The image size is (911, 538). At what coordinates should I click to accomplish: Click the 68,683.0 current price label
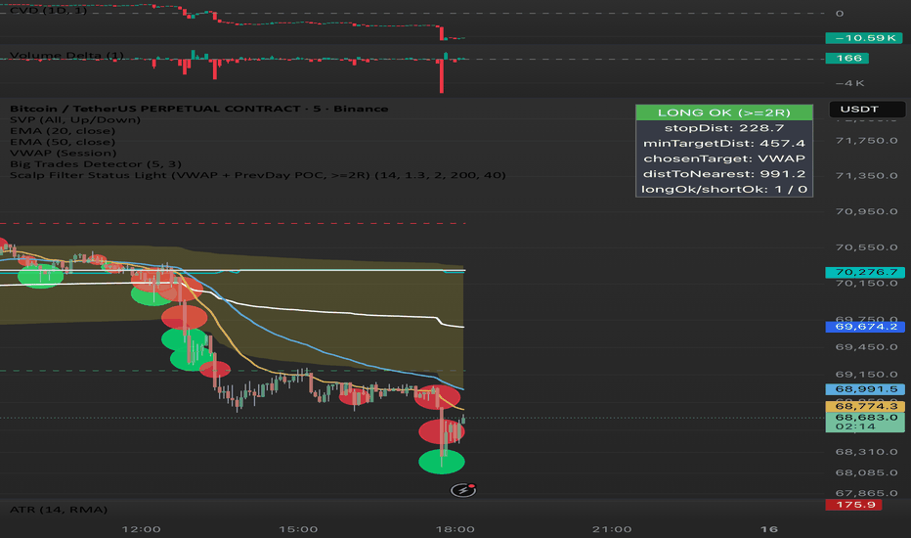(865, 422)
